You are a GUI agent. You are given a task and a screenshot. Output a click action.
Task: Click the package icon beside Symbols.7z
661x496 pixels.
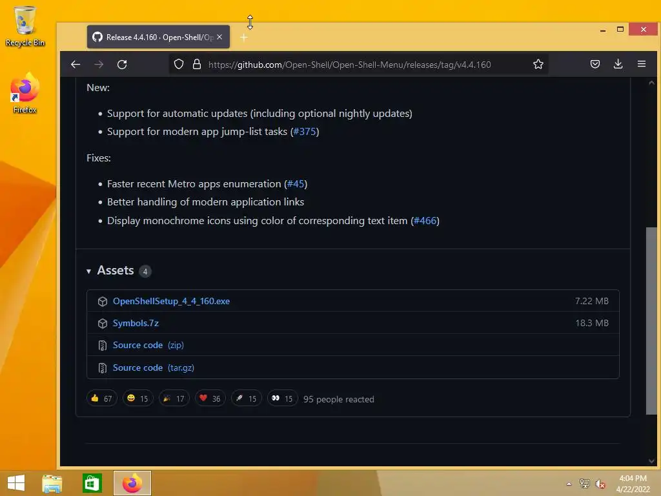pyautogui.click(x=103, y=324)
